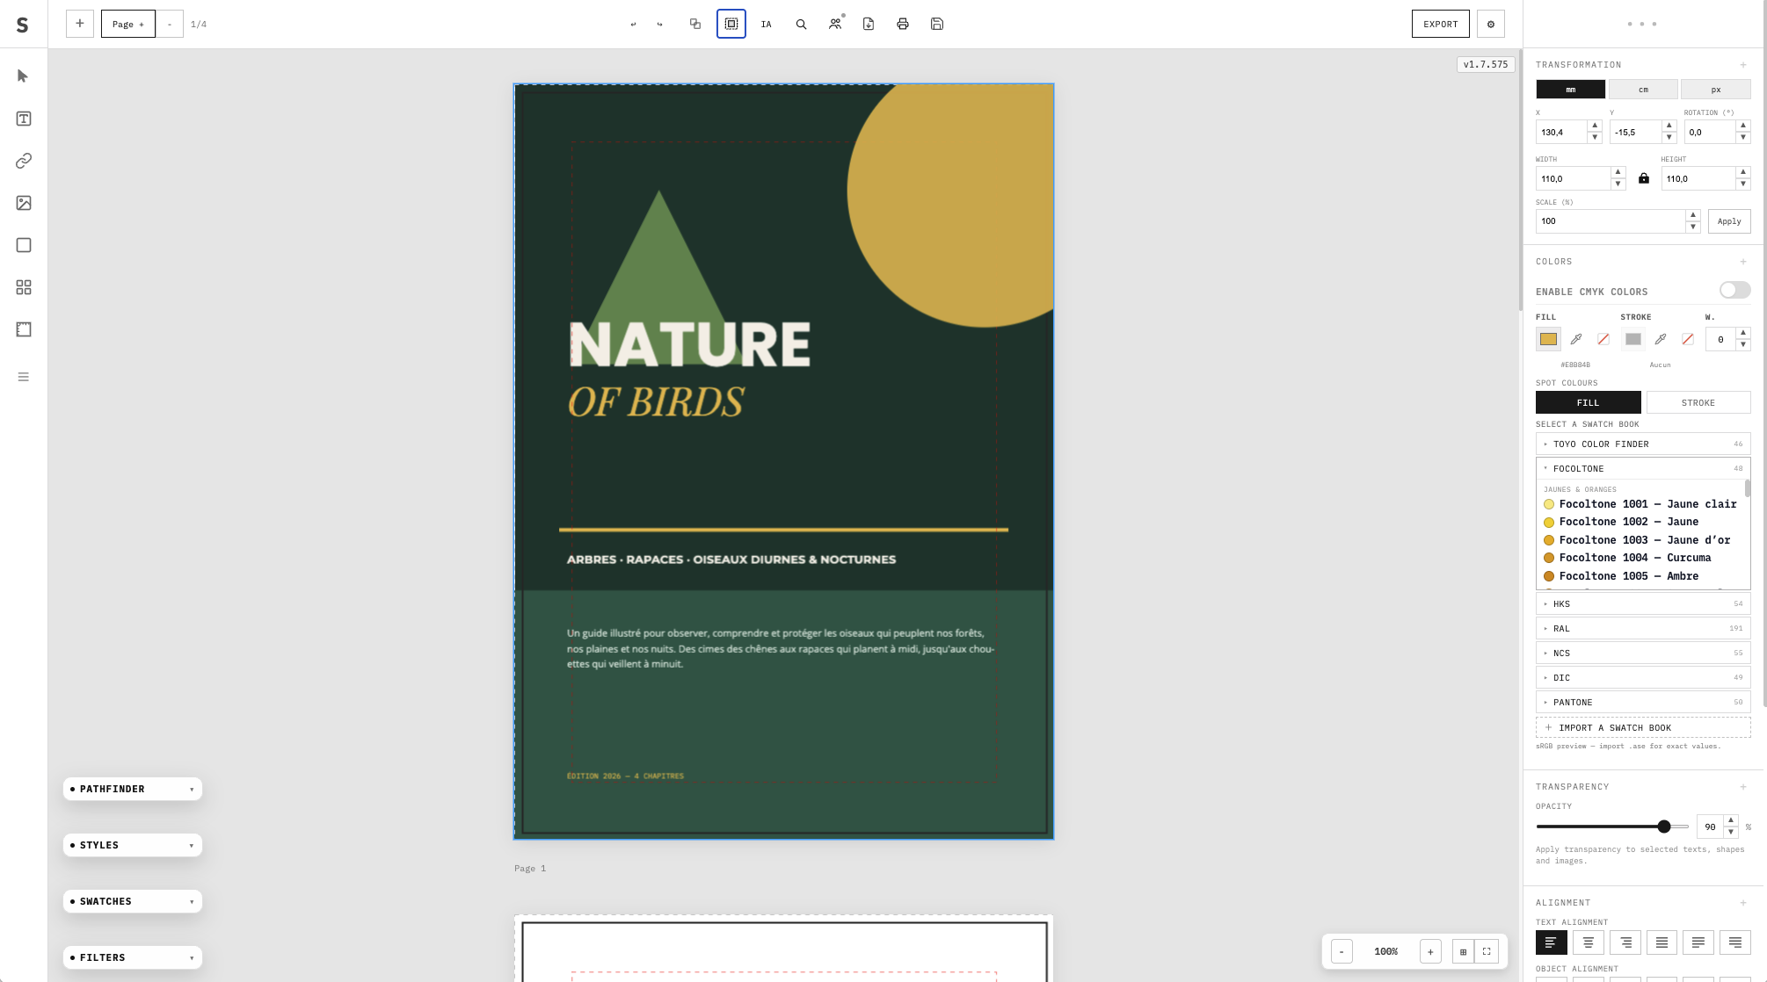Enable CMYK colors switch
The height and width of the screenshot is (982, 1767).
click(x=1735, y=290)
